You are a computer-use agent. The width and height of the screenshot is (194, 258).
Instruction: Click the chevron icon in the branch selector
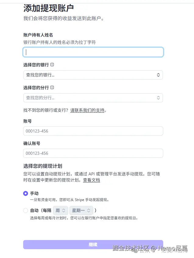[x=158, y=98]
